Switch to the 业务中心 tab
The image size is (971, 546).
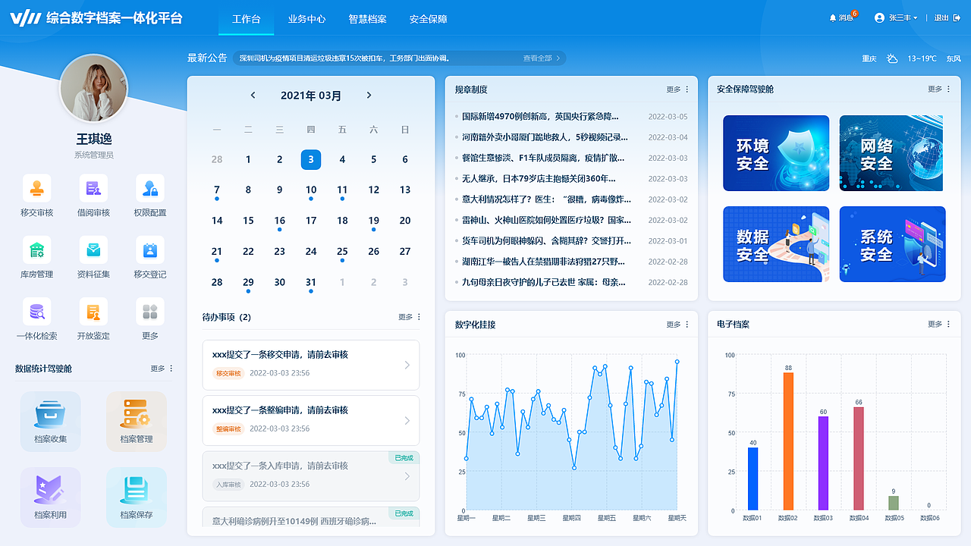tap(306, 19)
